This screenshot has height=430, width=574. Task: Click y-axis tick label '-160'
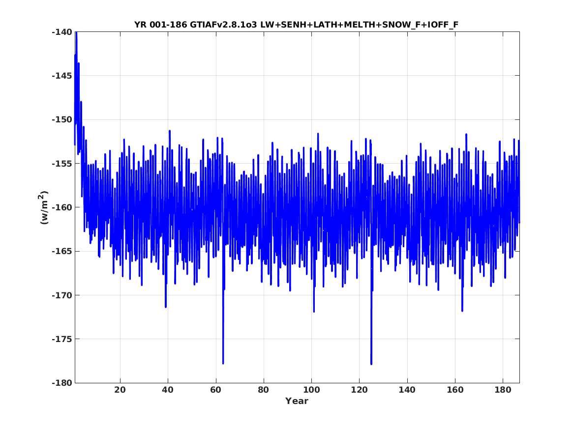click(x=62, y=208)
